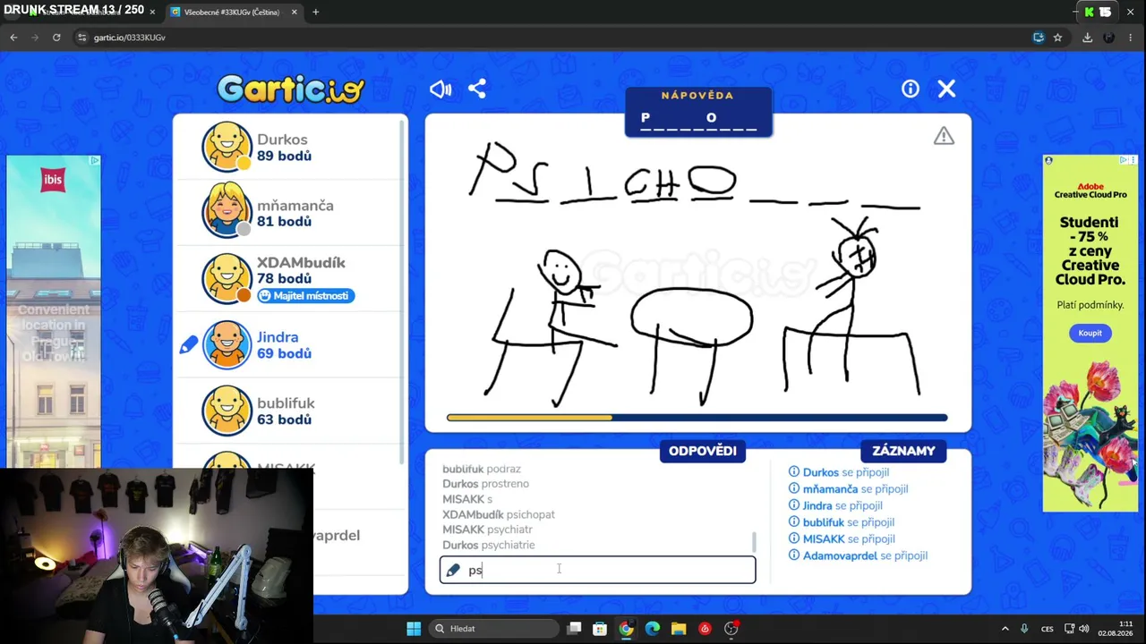
Task: Open the Windows Start menu
Action: (x=414, y=629)
